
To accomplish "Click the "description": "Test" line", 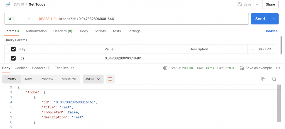I will click(63, 117).
